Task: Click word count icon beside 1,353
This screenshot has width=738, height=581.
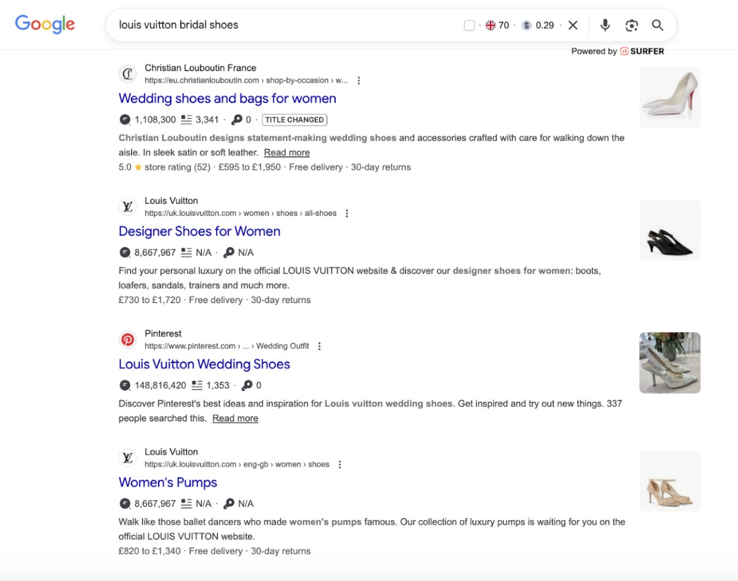Action: click(x=197, y=385)
